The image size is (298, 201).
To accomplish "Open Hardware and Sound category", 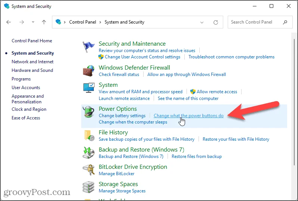I will point(32,70).
